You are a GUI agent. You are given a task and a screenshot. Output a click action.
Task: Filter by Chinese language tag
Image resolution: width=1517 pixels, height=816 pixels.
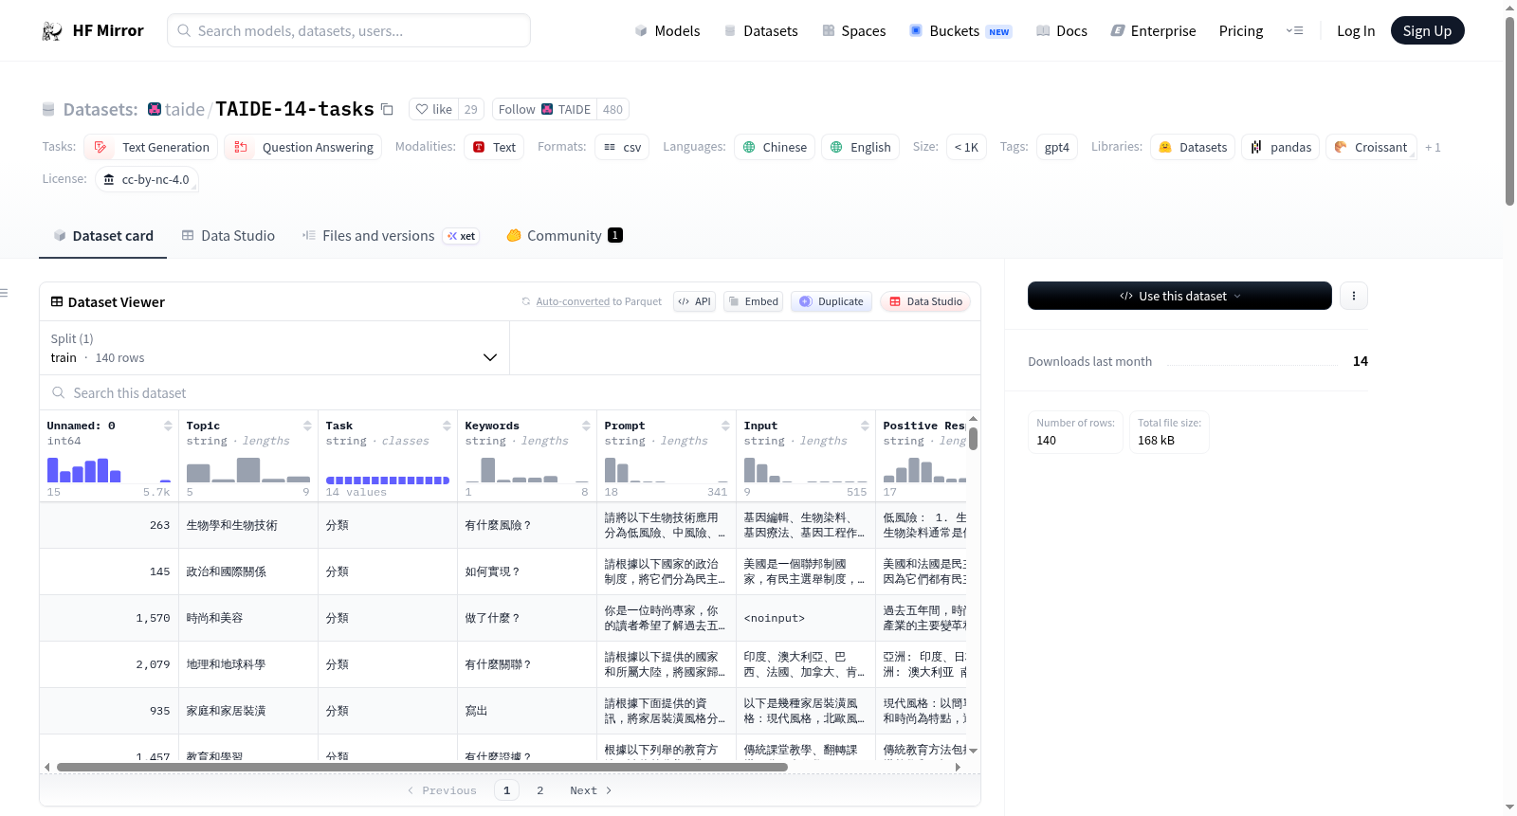coord(775,147)
